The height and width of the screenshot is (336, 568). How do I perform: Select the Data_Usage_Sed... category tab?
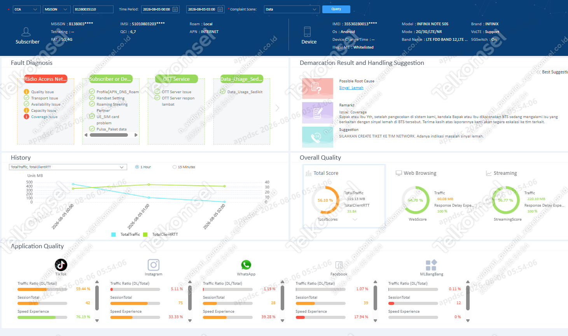[x=241, y=79]
